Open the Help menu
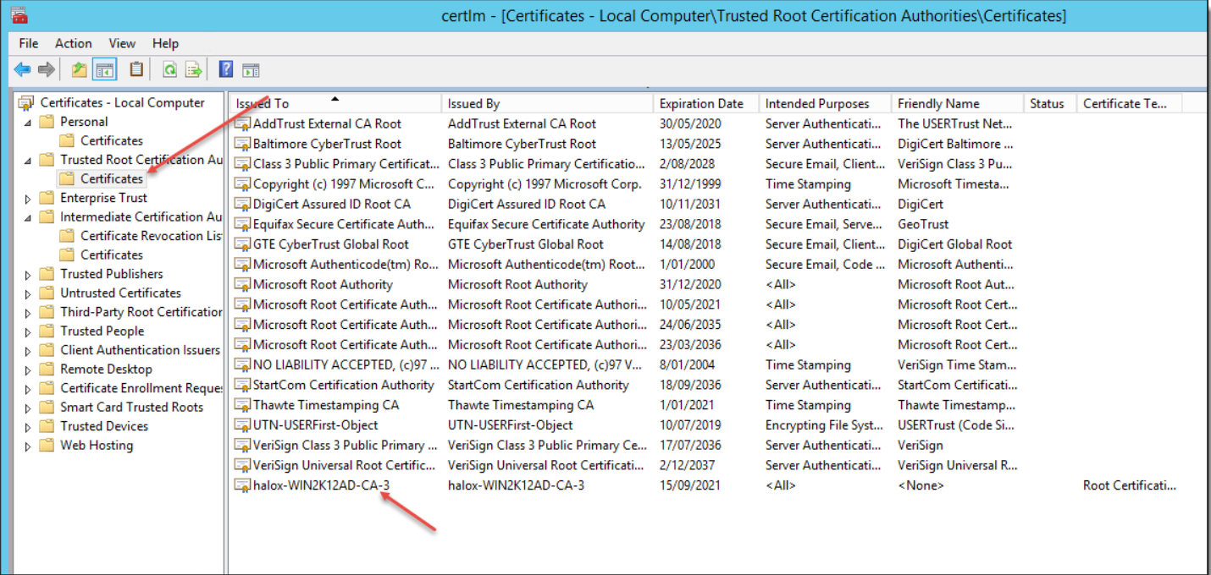Screen dimensions: 1211x575 pyautogui.click(x=166, y=43)
